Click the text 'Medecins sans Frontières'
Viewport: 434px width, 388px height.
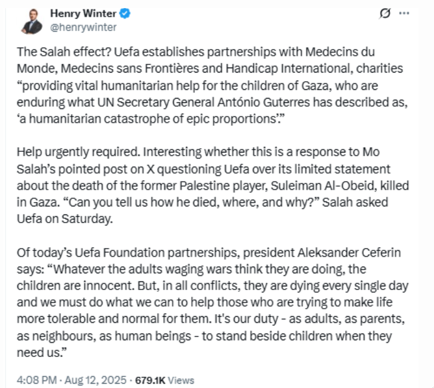pyautogui.click(x=130, y=69)
